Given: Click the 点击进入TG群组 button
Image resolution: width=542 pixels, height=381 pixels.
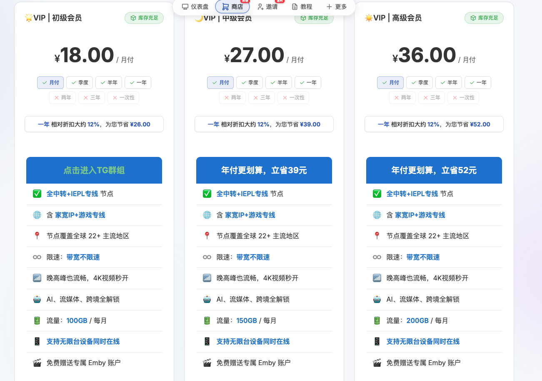Looking at the screenshot, I should pyautogui.click(x=94, y=170).
